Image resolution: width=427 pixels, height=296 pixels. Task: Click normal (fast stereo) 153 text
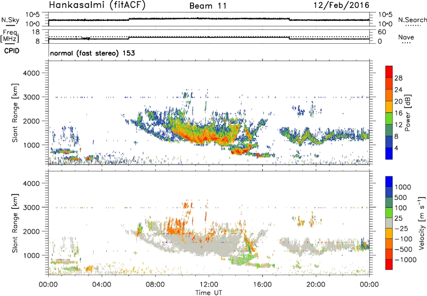coord(92,53)
